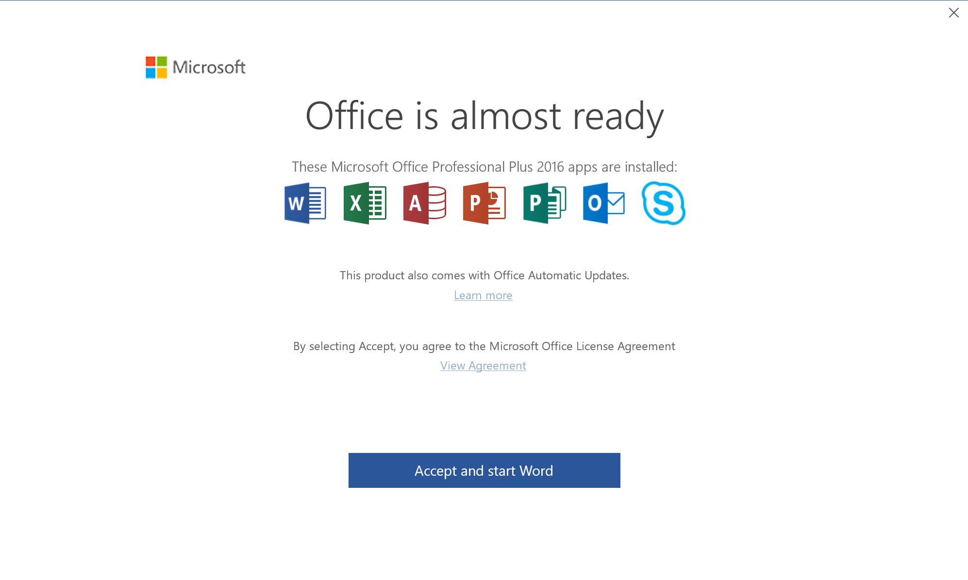Click the Excel app icon
This screenshot has height=580, width=968.
pyautogui.click(x=365, y=203)
